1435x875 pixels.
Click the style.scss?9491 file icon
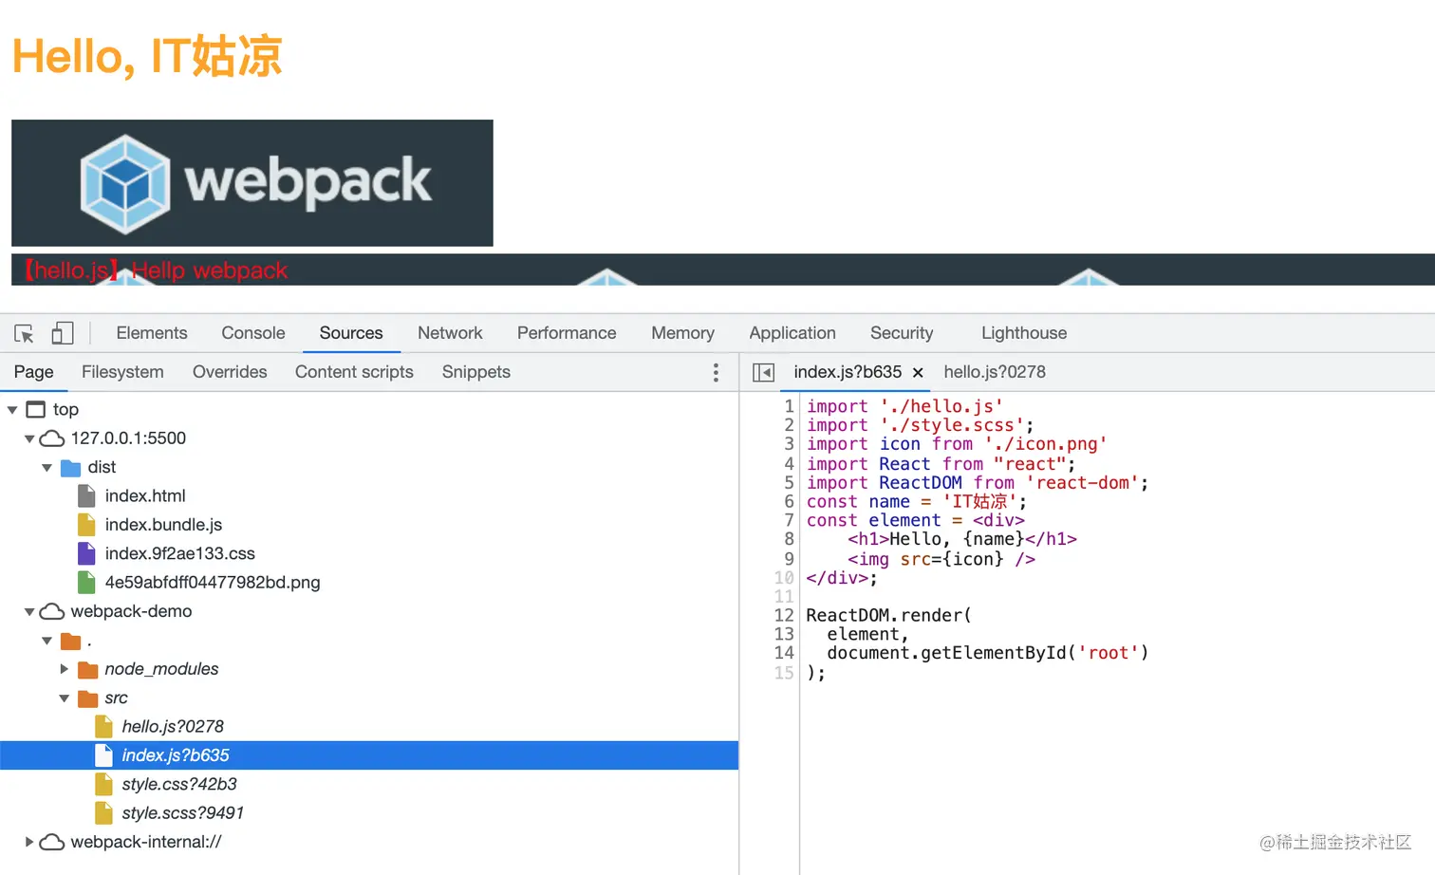tap(104, 813)
